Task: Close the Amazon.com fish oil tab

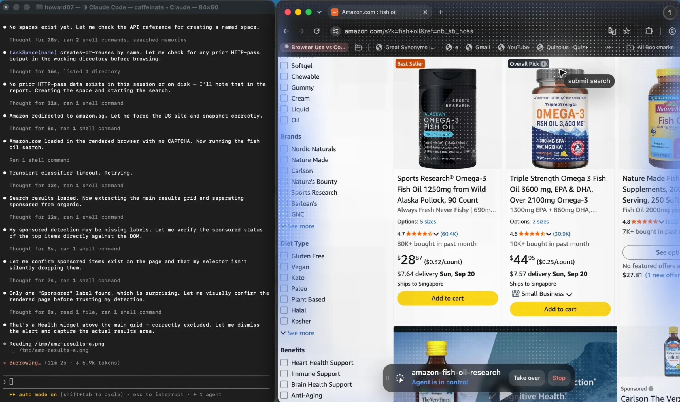Action: [425, 12]
